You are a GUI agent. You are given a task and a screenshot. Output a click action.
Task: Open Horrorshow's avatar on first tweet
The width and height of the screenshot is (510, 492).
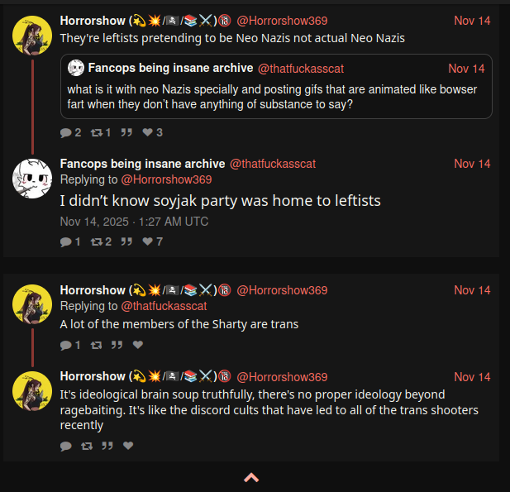(32, 36)
